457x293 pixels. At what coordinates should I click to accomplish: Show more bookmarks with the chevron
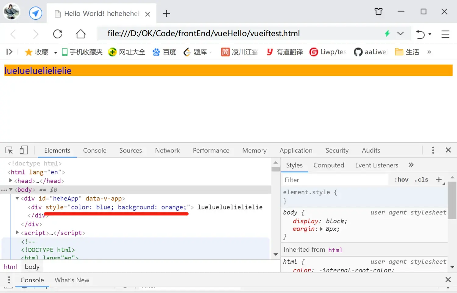(429, 52)
